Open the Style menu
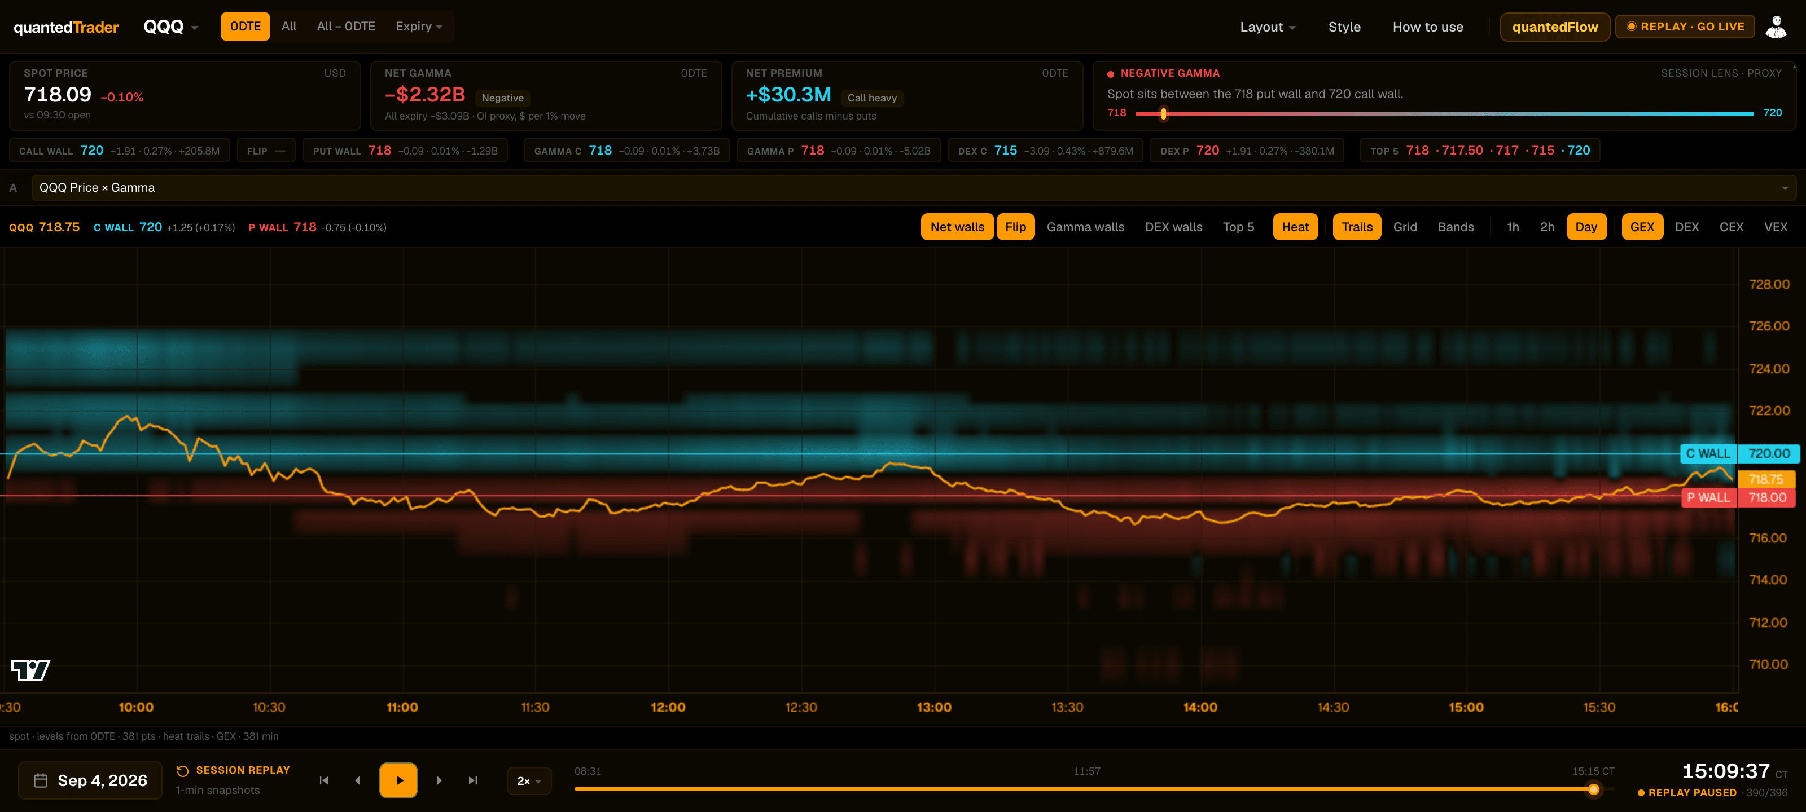 tap(1344, 27)
